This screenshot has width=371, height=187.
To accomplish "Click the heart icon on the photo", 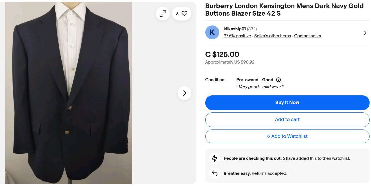I will pos(184,14).
